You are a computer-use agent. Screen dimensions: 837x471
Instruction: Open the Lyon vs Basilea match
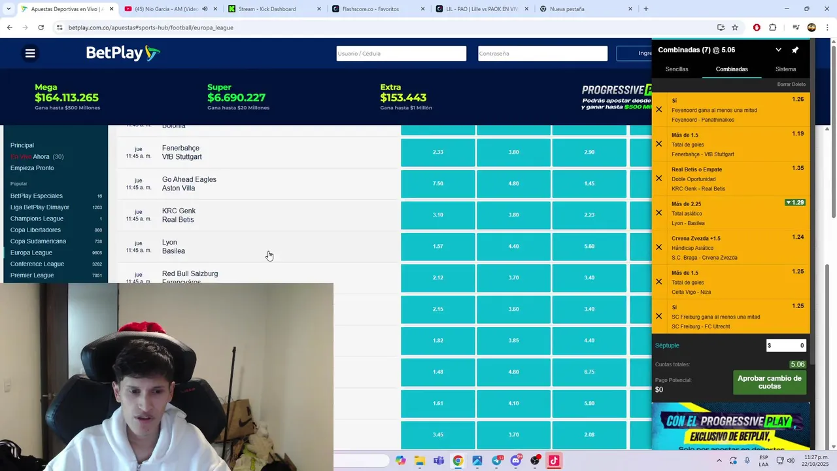[173, 247]
